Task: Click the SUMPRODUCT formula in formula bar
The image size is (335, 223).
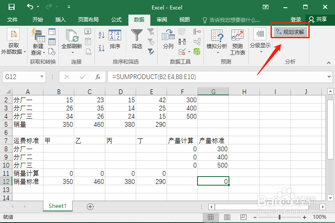Action: [x=154, y=77]
